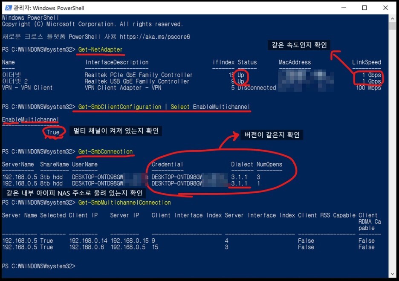Click the Get-NetAdapter command text

(x=100, y=49)
